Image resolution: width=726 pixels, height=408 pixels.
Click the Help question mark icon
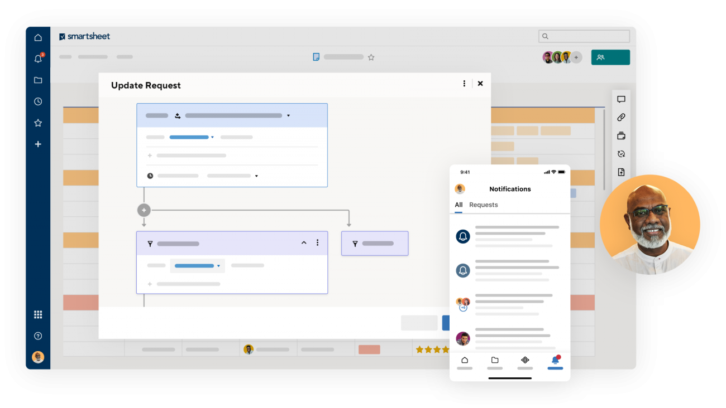click(x=38, y=336)
